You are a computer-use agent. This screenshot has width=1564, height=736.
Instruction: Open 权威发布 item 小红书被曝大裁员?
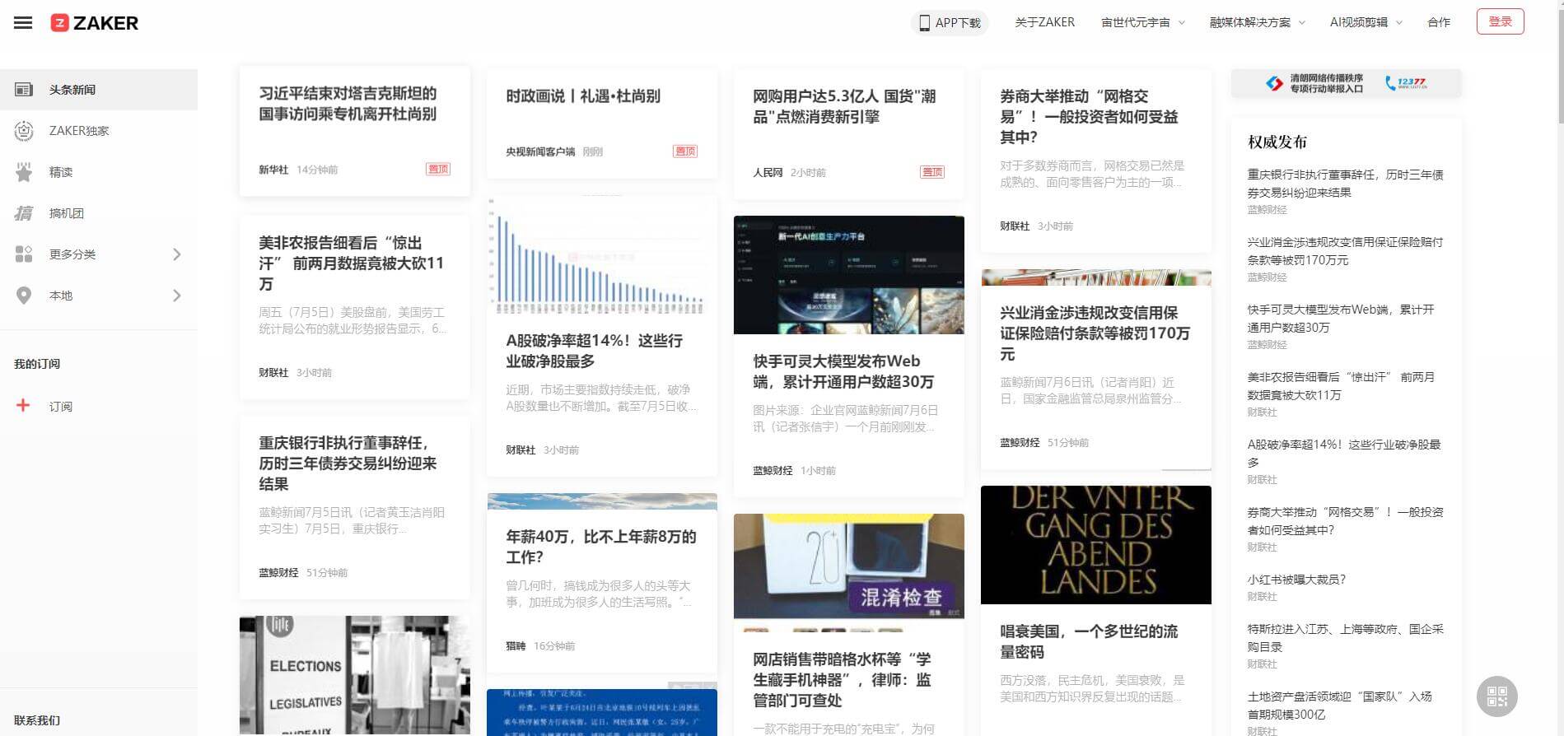[x=1296, y=580]
